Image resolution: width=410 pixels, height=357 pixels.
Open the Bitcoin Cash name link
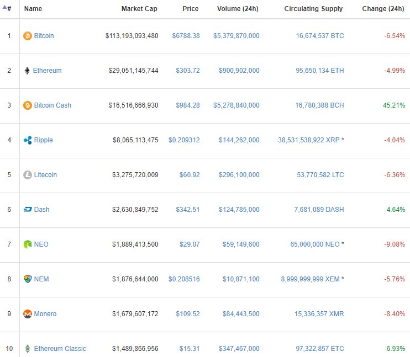52,105
